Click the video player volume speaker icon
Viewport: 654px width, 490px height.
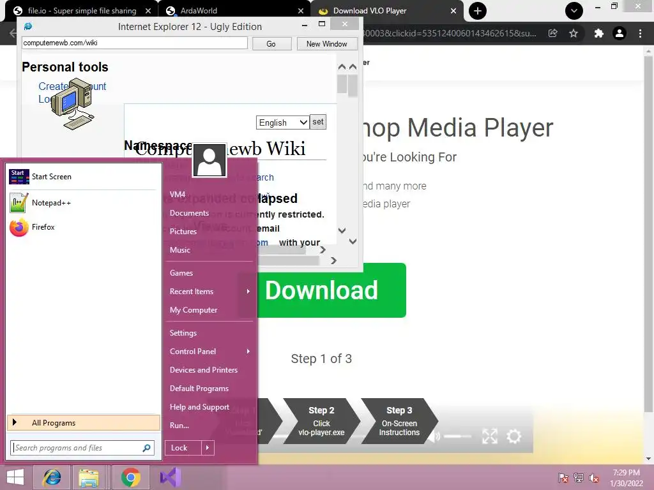click(435, 436)
